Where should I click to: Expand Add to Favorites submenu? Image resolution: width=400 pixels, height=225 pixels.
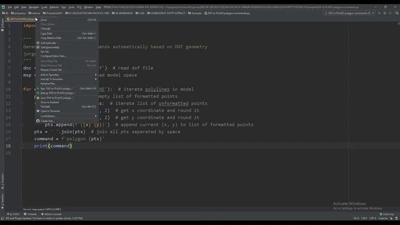point(67,75)
